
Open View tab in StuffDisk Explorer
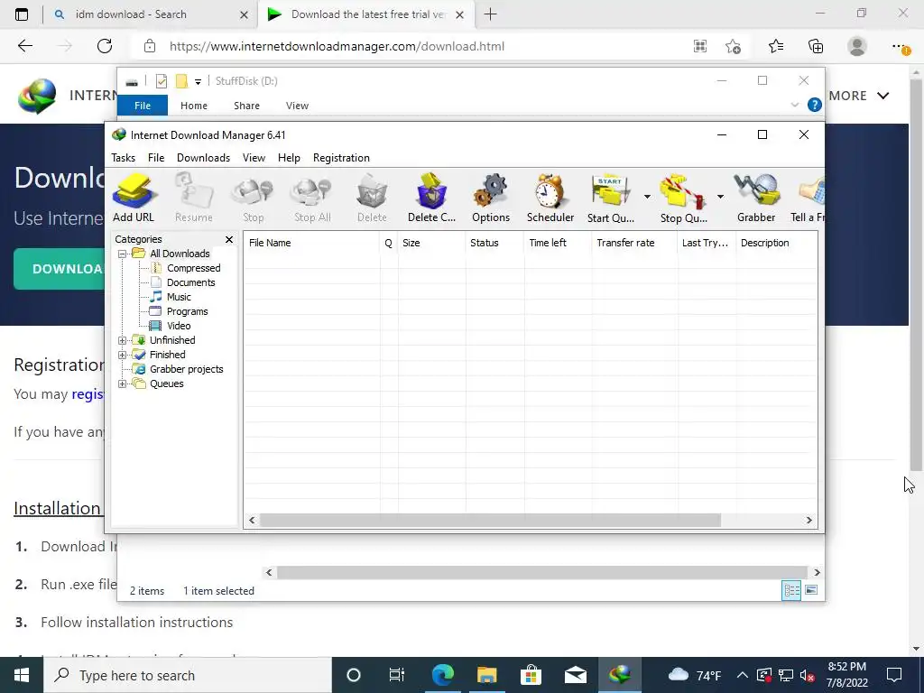pyautogui.click(x=297, y=106)
